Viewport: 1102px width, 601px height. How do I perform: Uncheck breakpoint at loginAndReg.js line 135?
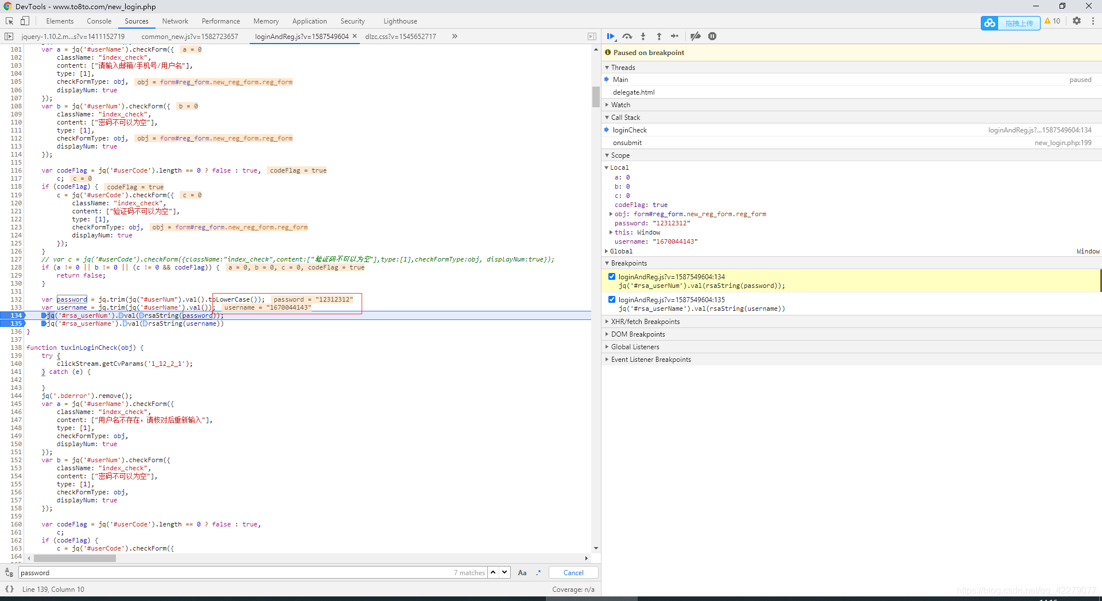(x=612, y=299)
